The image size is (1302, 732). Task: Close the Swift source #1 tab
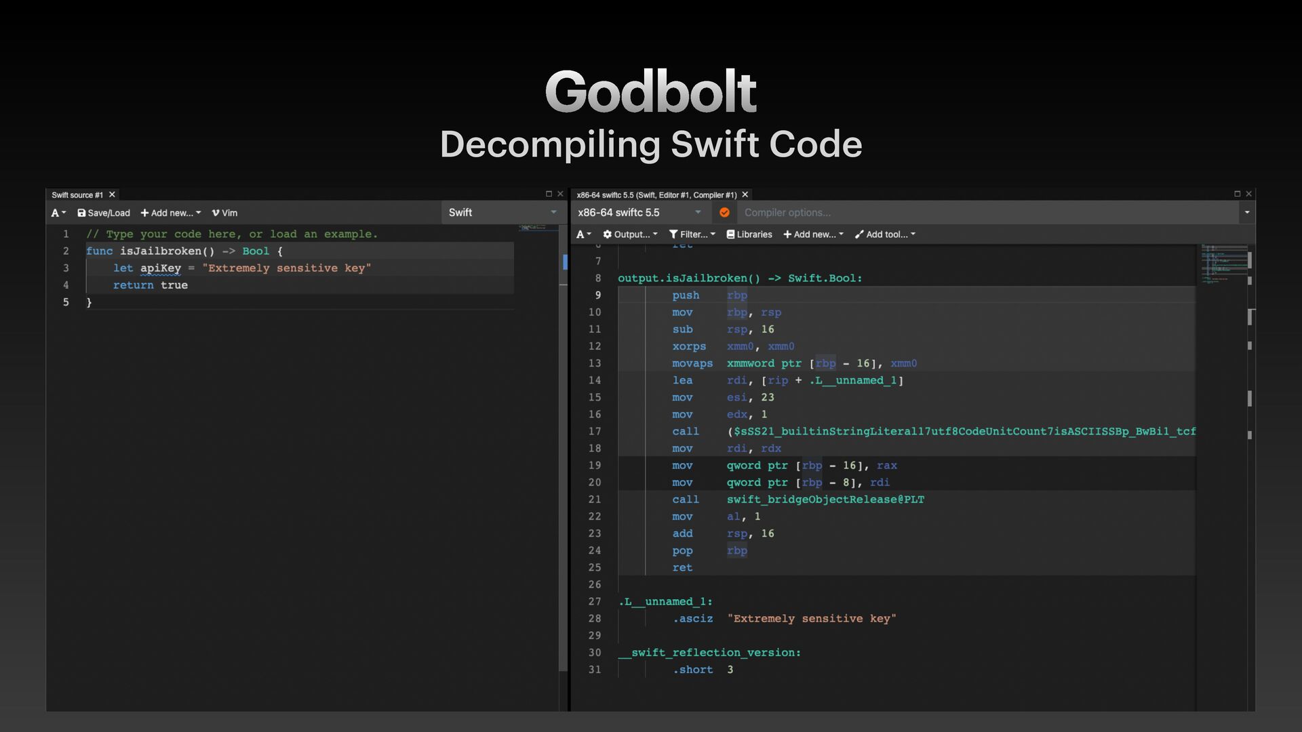(113, 195)
